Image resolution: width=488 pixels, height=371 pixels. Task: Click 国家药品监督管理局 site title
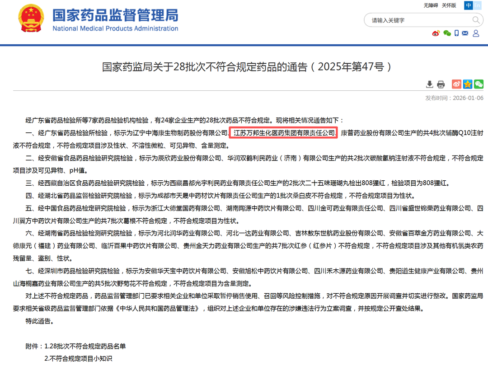[x=116, y=15]
